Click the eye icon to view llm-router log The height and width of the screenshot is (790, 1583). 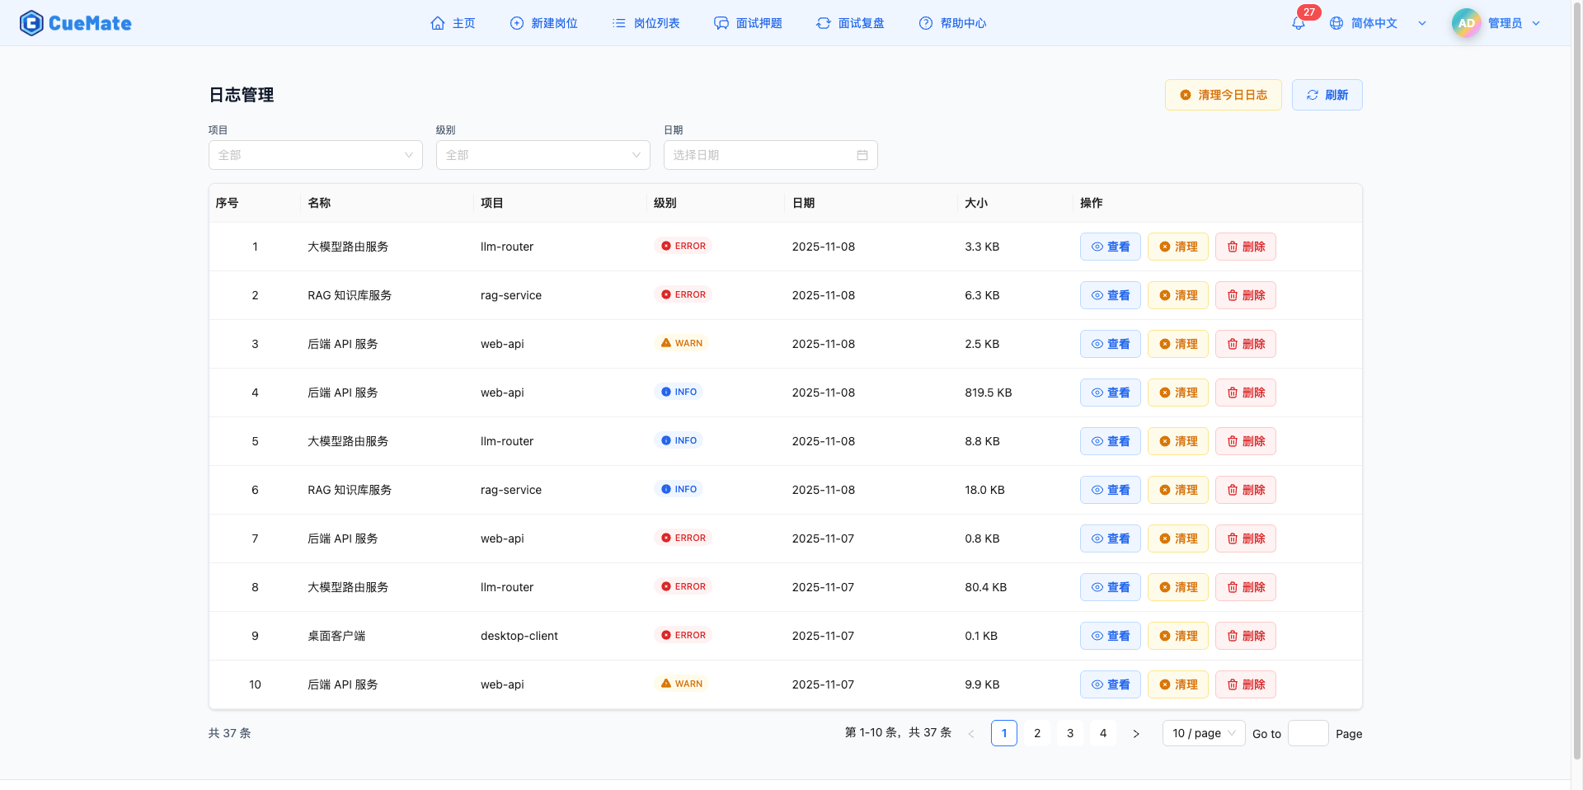click(x=1096, y=247)
